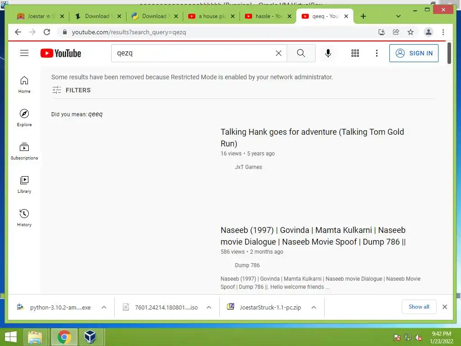Image resolution: width=461 pixels, height=346 pixels.
Task: Open History in the sidebar
Action: pos(24,218)
